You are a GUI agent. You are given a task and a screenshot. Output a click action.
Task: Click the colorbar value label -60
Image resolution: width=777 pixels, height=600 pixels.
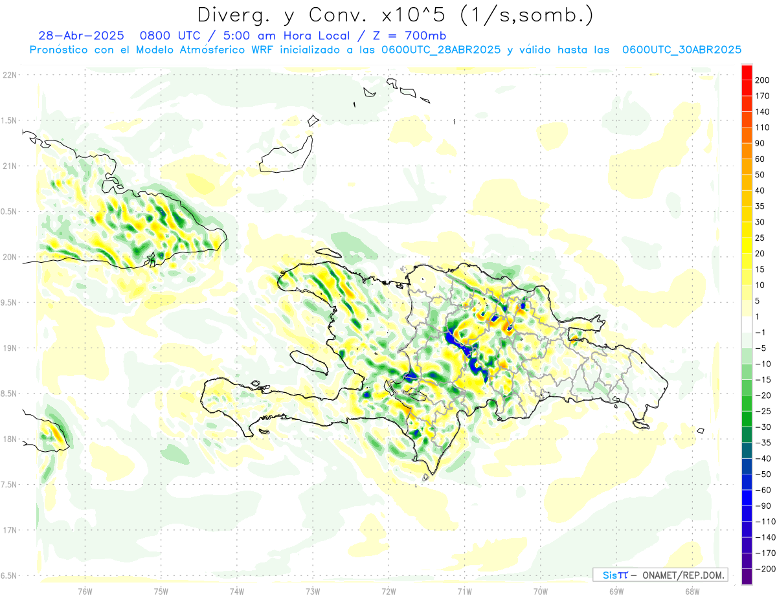pos(762,490)
